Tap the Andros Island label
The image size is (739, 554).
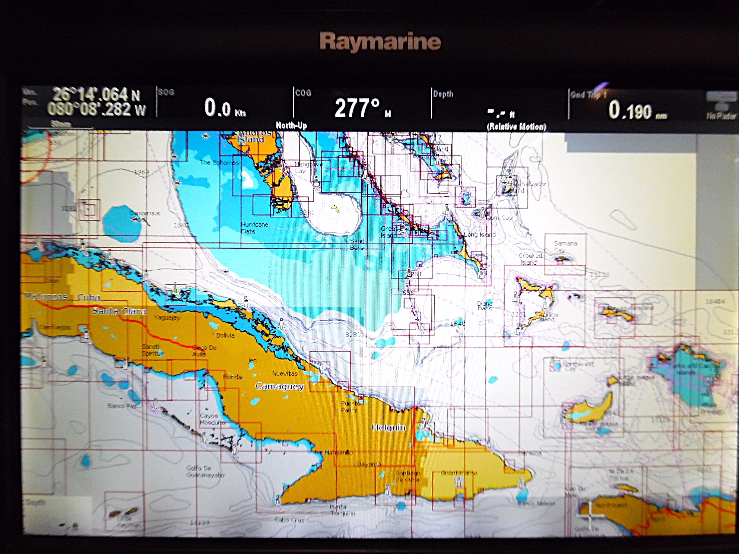point(253,136)
